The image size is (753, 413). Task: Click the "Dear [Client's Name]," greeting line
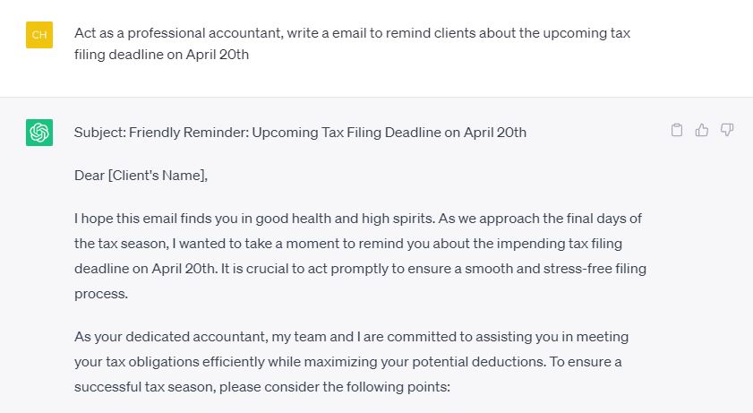[141, 176]
